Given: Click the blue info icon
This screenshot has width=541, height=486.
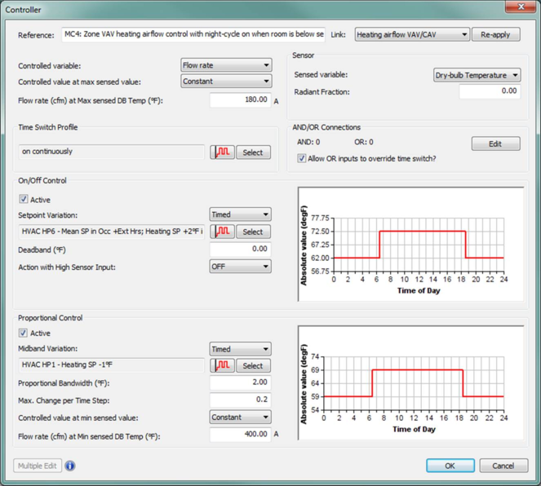Looking at the screenshot, I should [70, 466].
